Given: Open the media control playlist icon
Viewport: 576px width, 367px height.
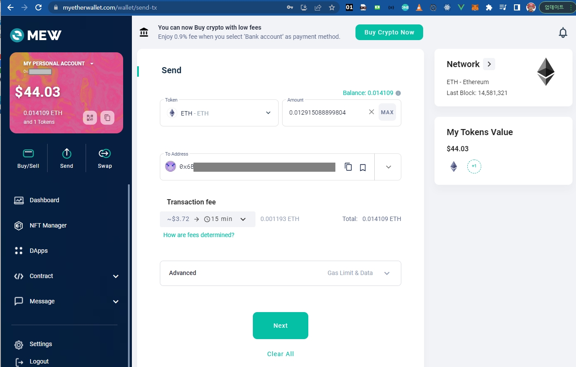Looking at the screenshot, I should point(503,7).
